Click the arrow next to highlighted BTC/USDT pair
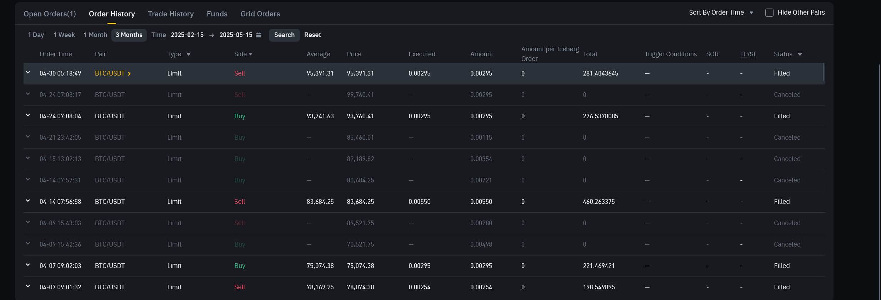The image size is (881, 300). pyautogui.click(x=129, y=74)
